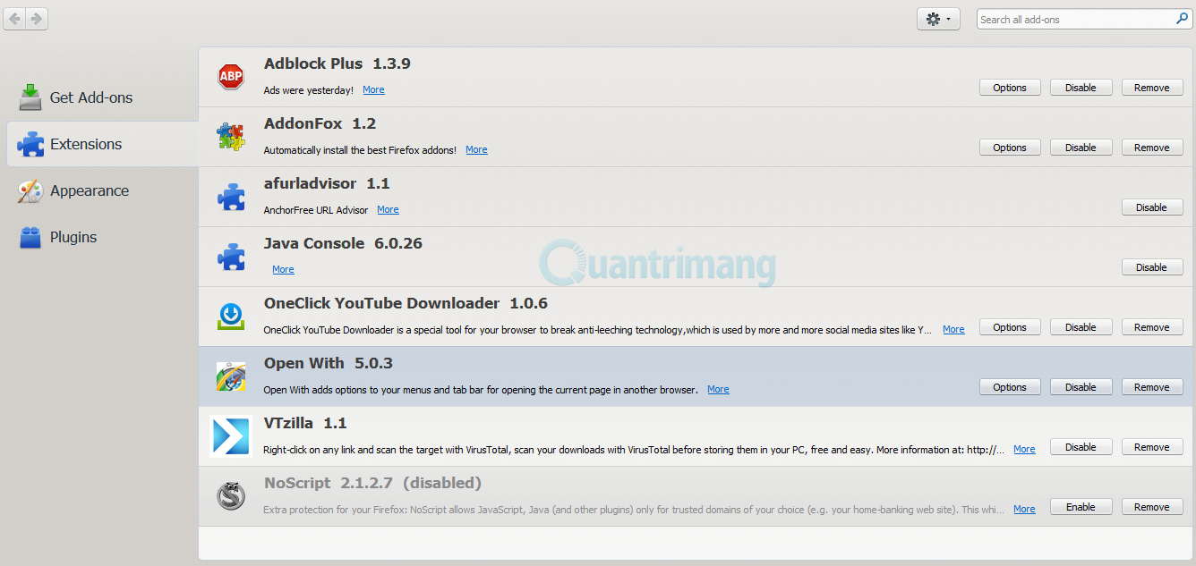Viewport: 1196px width, 566px height.
Task: Remove OneClick YouTube Downloader
Action: [x=1152, y=327]
